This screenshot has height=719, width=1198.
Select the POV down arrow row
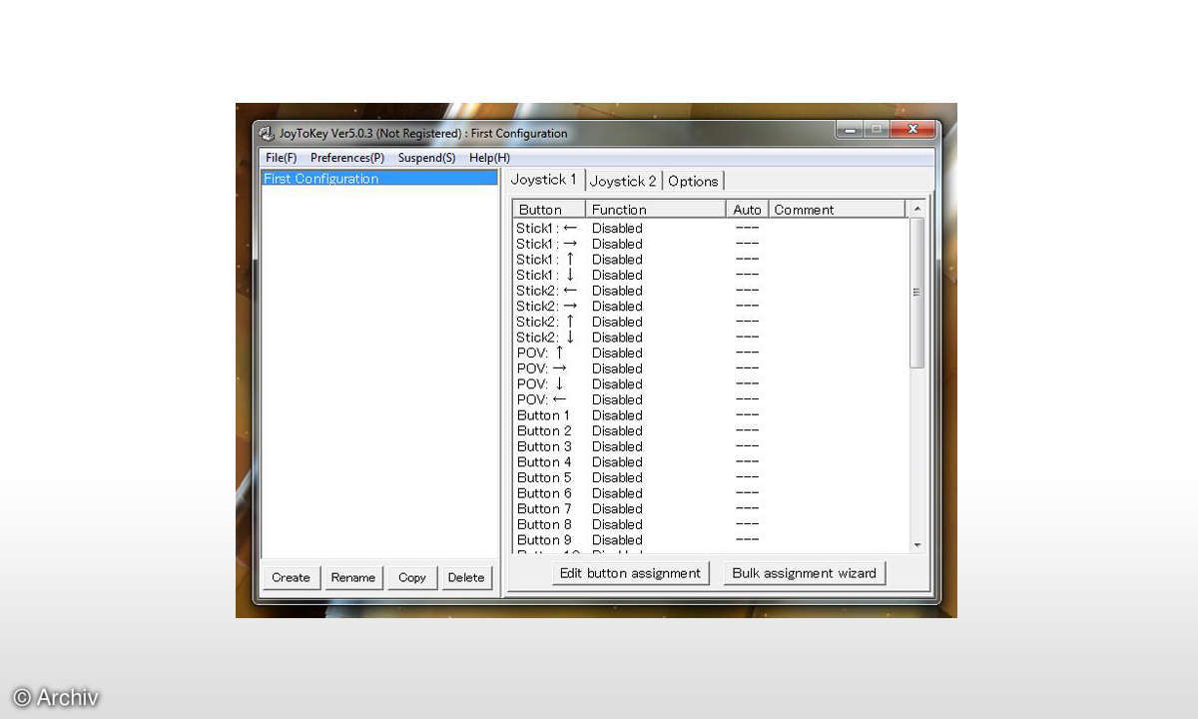coord(711,384)
